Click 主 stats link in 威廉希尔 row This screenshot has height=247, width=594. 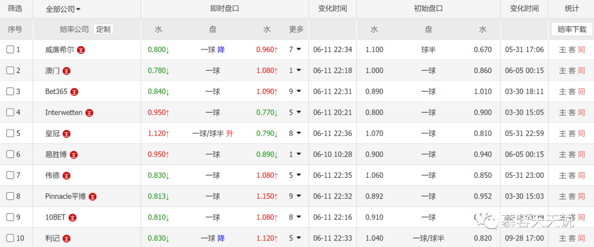pos(563,49)
